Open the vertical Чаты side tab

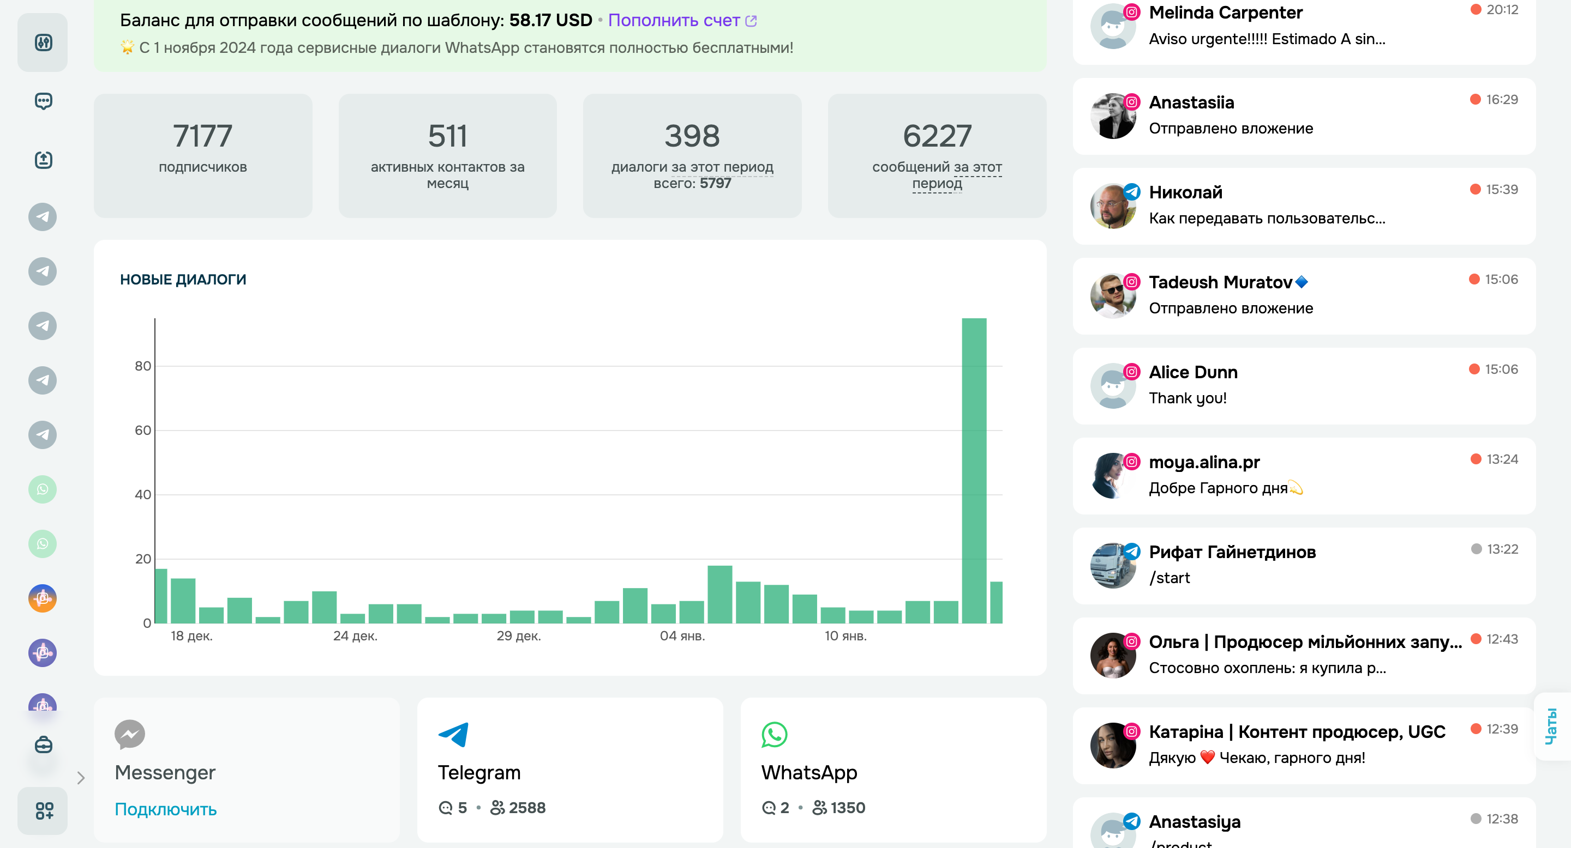click(1551, 726)
